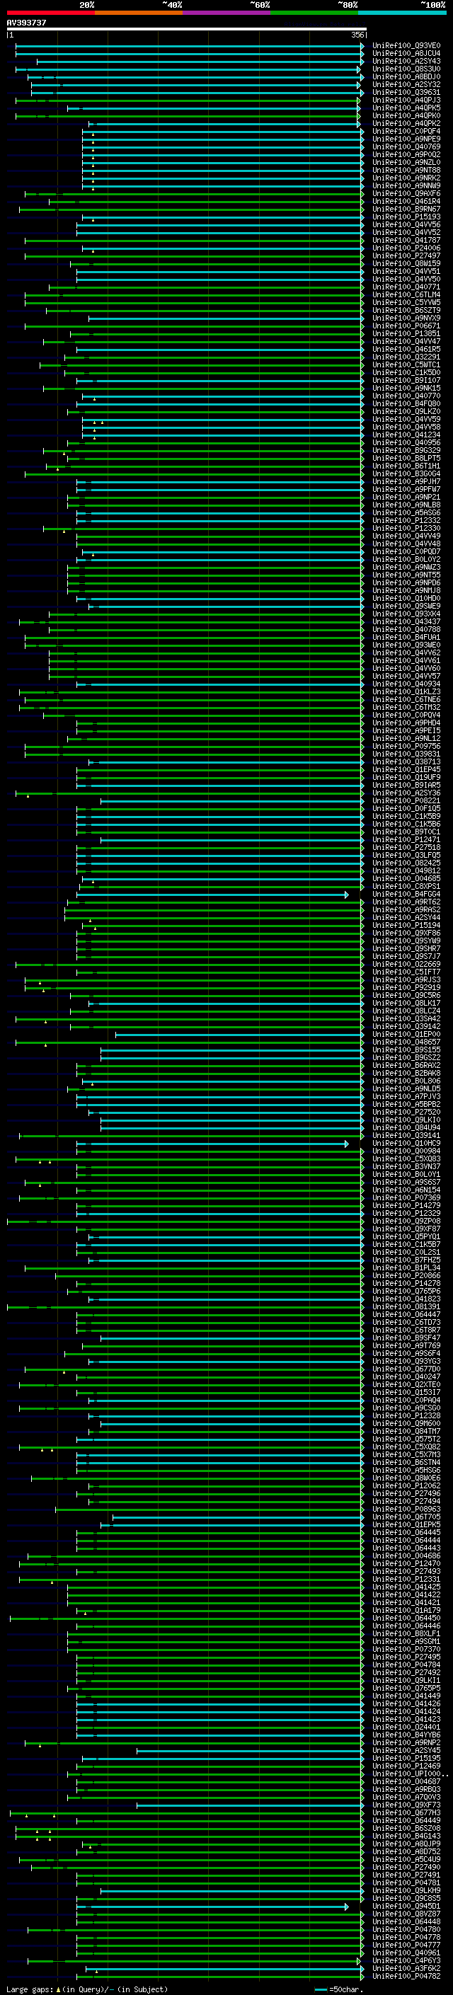This screenshot has height=1995, width=453.
Task: Select the UniRef100_Q39631 label
Action: 406,92
